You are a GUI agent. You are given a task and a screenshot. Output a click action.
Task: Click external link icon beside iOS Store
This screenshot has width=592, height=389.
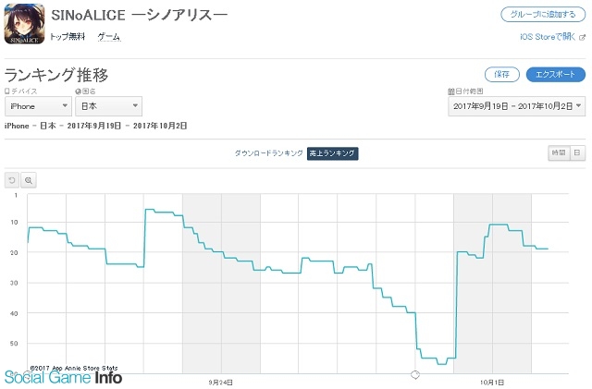coord(582,37)
